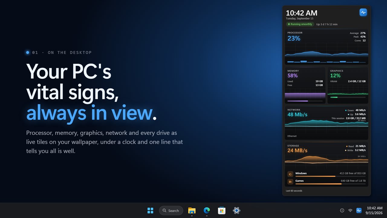The width and height of the screenshot is (387, 218).
Task: Click the "Running smoothly" status pill
Action: click(x=300, y=24)
